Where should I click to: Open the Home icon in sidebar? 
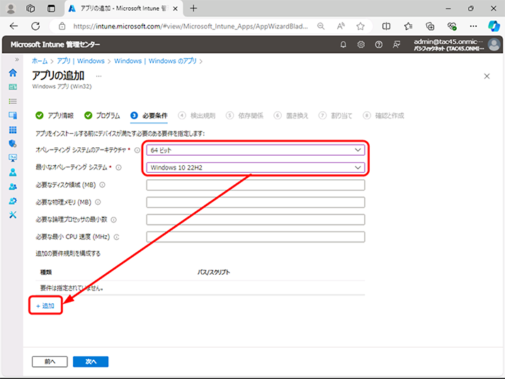coord(13,73)
